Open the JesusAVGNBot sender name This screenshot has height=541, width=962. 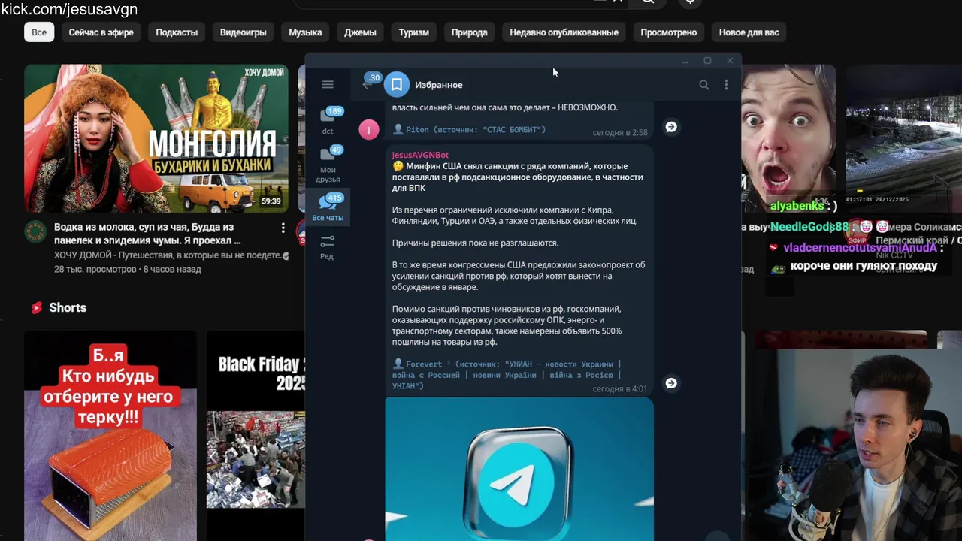point(420,155)
